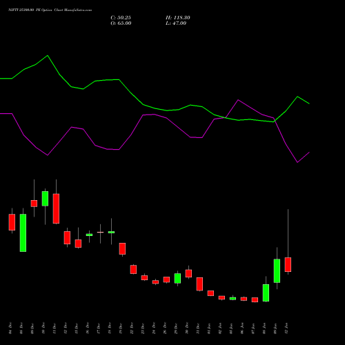Click the last red candle for 12 Jan

288,264
